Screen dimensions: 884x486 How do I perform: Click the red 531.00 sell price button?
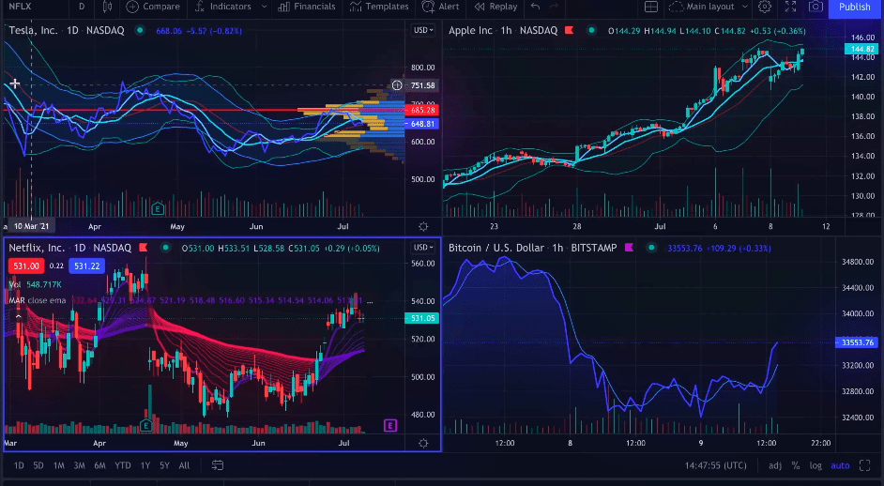tap(26, 266)
